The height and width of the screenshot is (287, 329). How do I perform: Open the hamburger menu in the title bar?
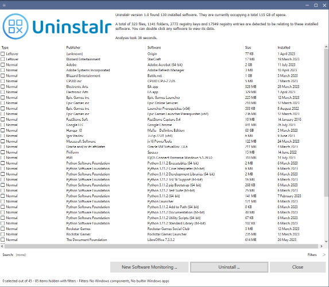coord(4,5)
